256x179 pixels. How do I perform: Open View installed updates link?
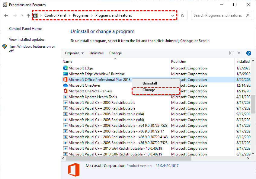(x=27, y=40)
